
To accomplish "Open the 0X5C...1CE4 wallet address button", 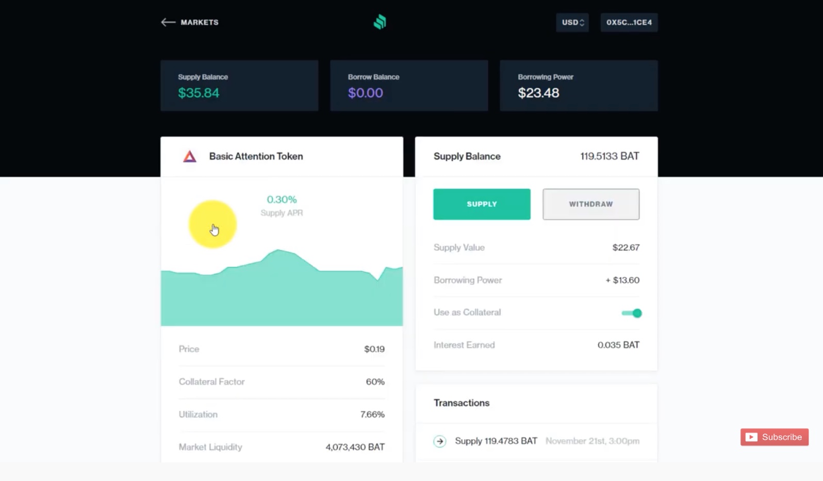I will [x=629, y=22].
